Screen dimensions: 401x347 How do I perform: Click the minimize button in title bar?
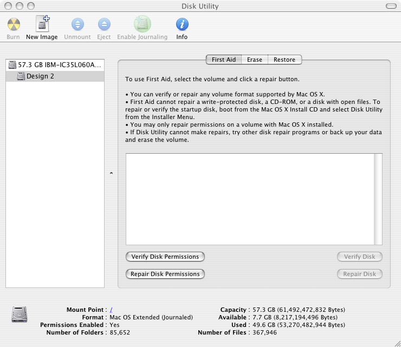coord(20,6)
